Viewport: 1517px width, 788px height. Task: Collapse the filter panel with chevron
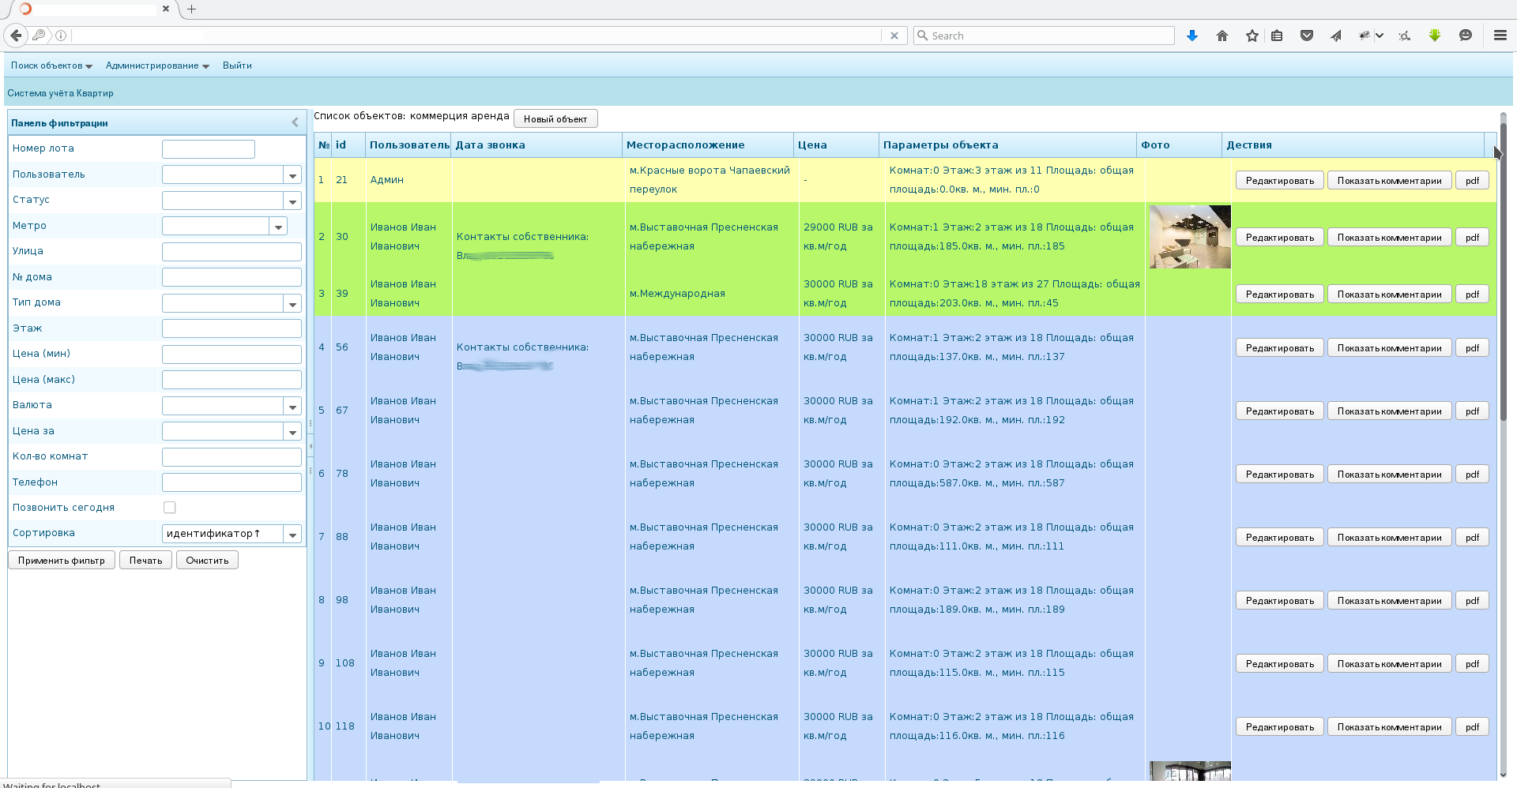[x=295, y=122]
